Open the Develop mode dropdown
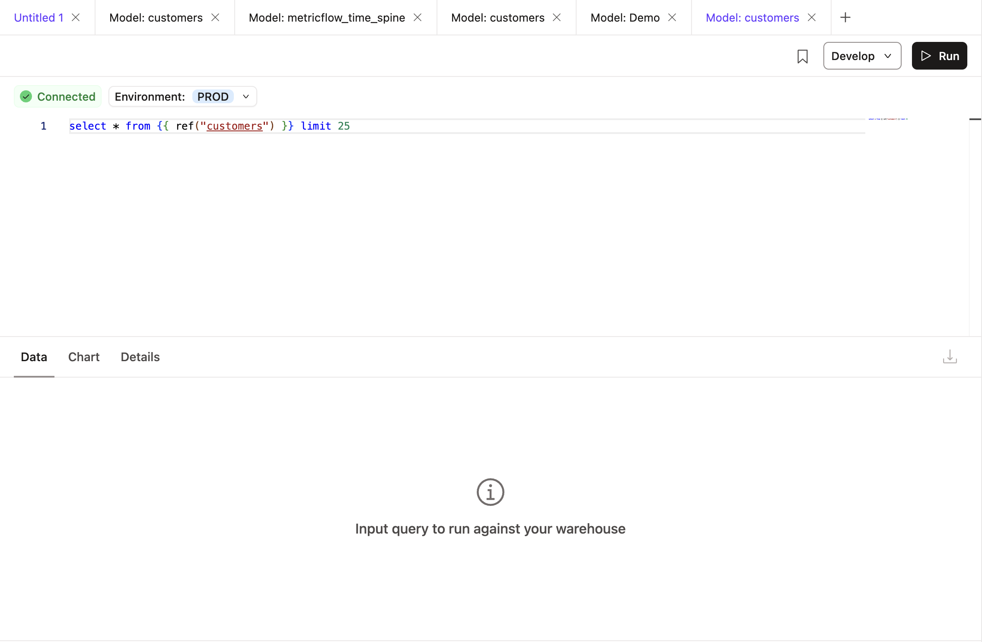This screenshot has height=642, width=982. coord(862,56)
